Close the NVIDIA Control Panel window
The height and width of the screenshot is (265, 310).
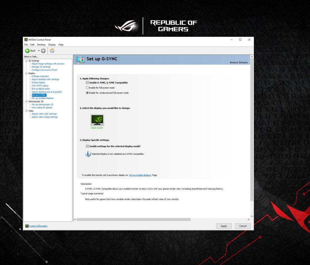[x=249, y=40]
